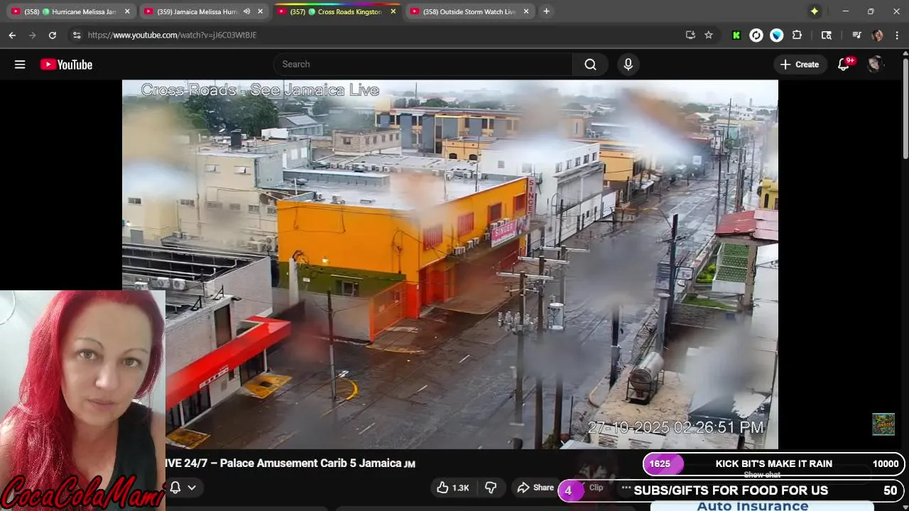The height and width of the screenshot is (511, 909).
Task: Click the small channel thumbnail right of the video
Action: pos(883,424)
